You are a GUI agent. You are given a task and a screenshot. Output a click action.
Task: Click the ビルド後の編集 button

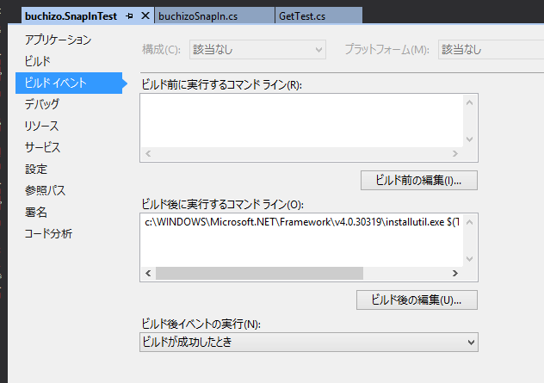click(417, 300)
